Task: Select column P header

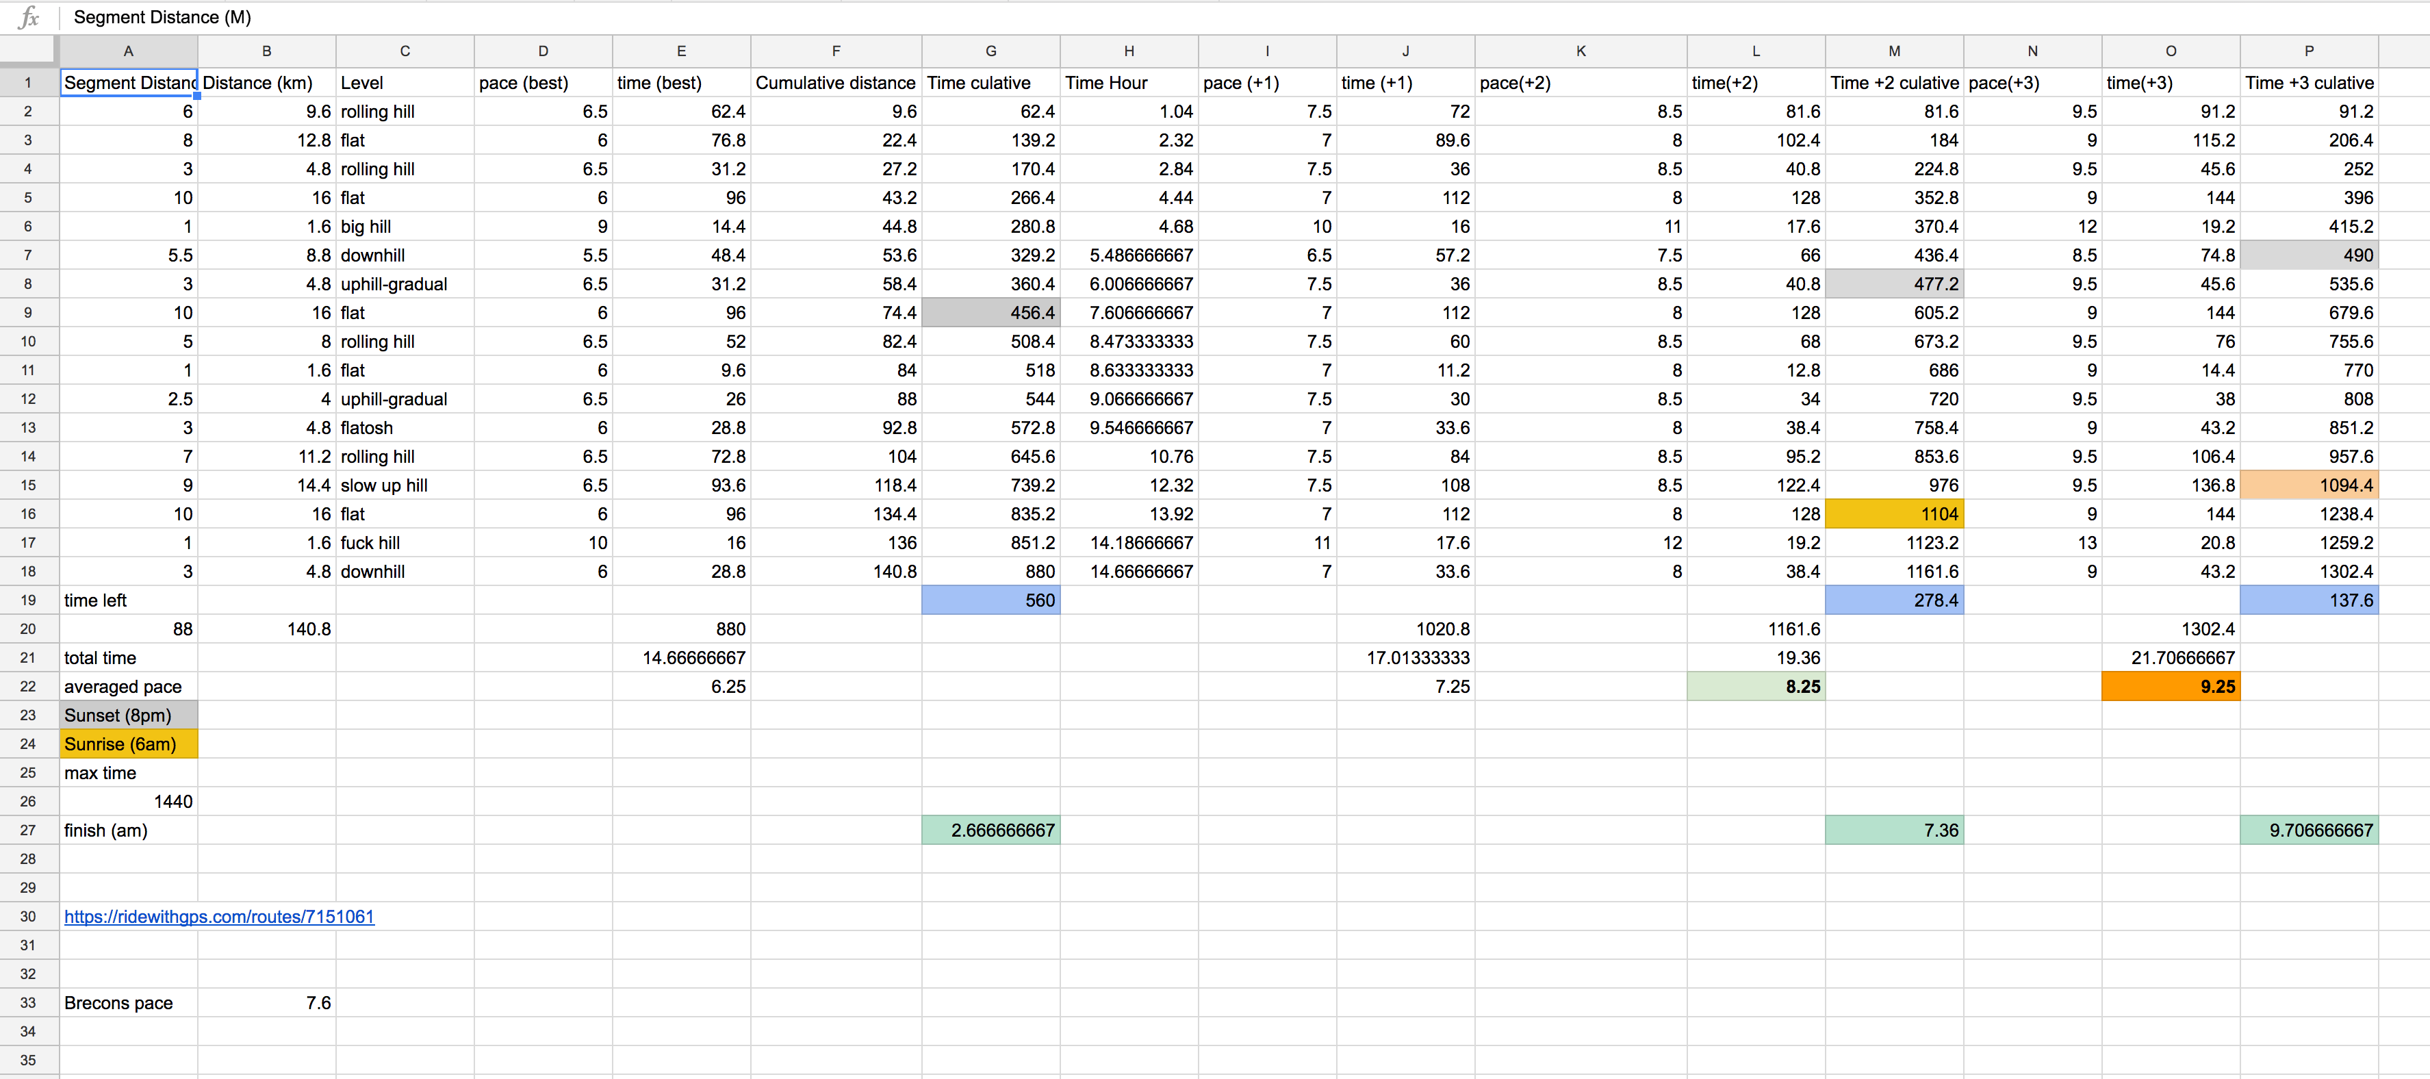Action: (x=2310, y=51)
